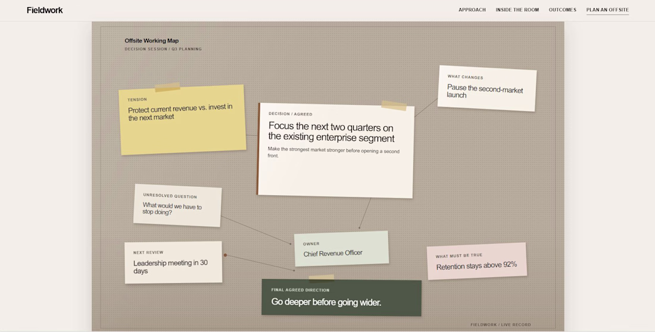The height and width of the screenshot is (332, 655).
Task: Click 'Protect current revenue vs. invest' text
Action: 180,112
